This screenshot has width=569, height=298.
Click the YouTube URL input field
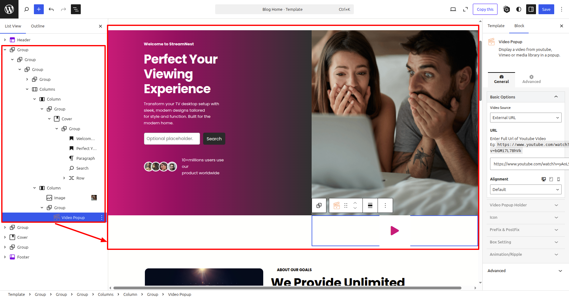coord(530,164)
